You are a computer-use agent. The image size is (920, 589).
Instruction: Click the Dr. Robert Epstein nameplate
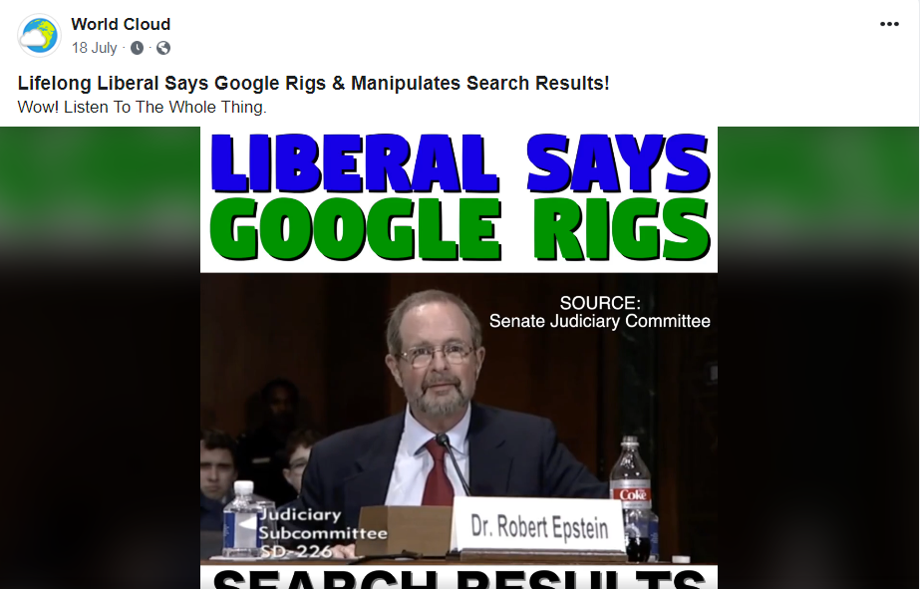[x=540, y=526]
